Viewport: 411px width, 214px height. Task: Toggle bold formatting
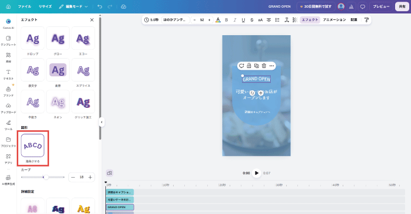(227, 20)
